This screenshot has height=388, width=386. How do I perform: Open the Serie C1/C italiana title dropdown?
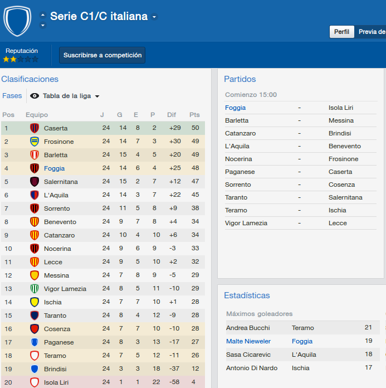click(x=154, y=17)
